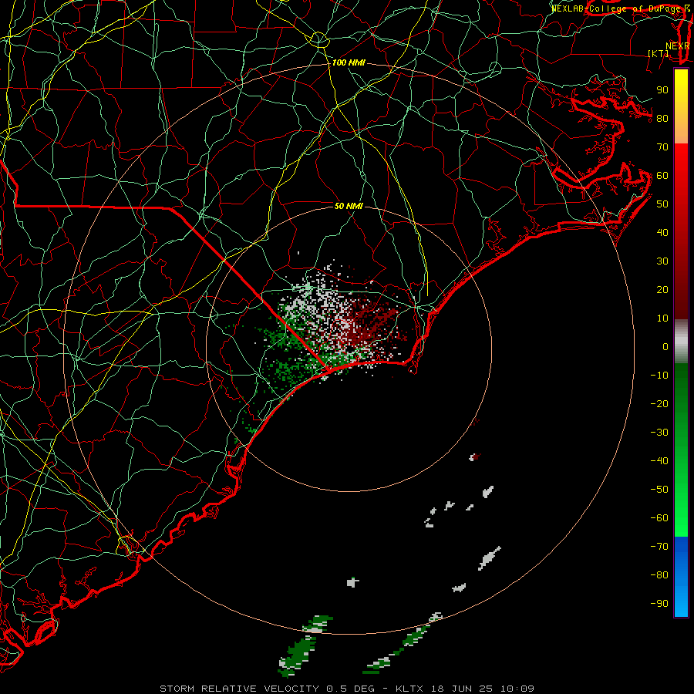
Task: Click the Storm Relative Velocity footer caption
Action: point(346,689)
